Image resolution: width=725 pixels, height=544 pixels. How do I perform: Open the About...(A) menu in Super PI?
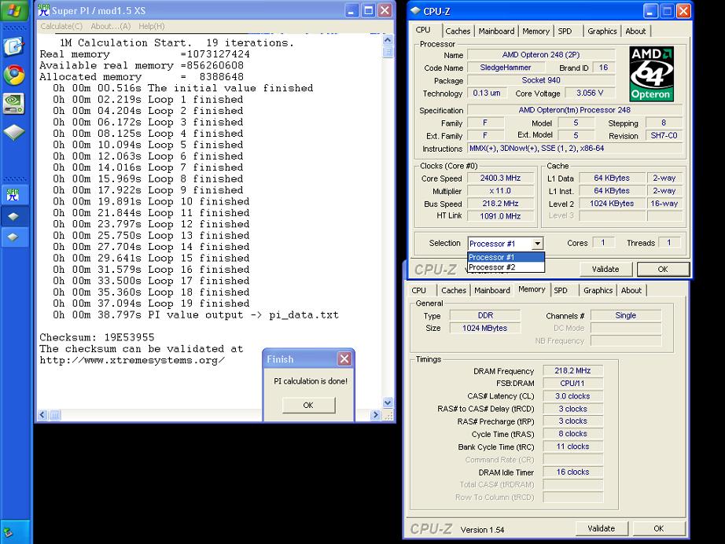tap(111, 27)
